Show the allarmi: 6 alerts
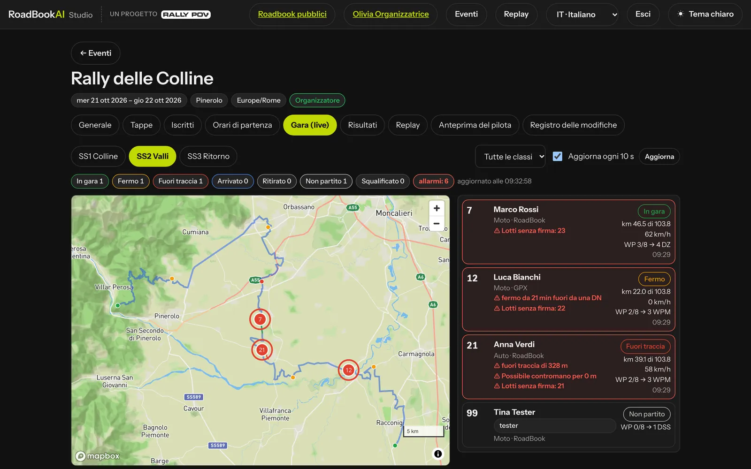 (x=433, y=181)
